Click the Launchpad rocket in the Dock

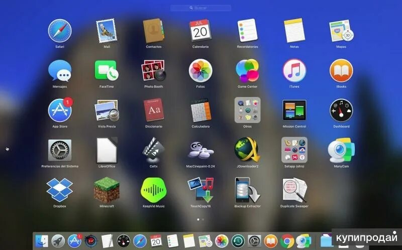point(58,241)
